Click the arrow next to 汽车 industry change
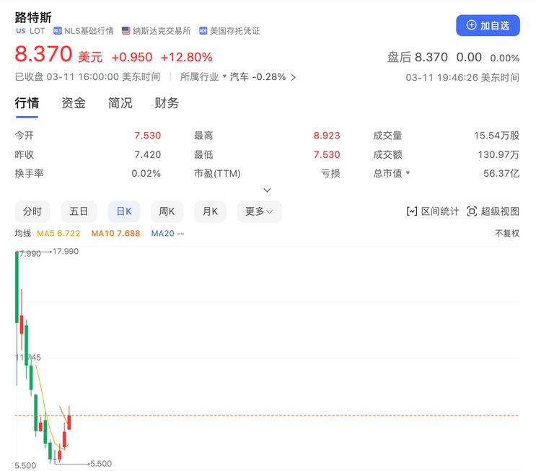536x471 pixels. 294,77
